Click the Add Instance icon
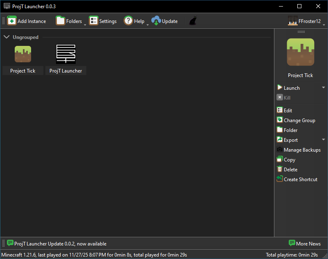The image size is (328, 259). point(11,20)
